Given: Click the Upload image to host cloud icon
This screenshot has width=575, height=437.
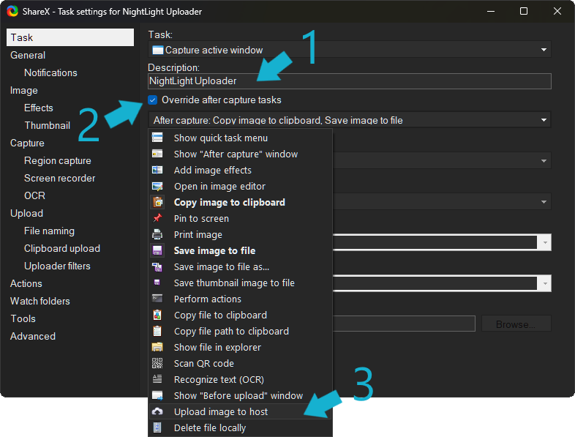Looking at the screenshot, I should (x=157, y=412).
